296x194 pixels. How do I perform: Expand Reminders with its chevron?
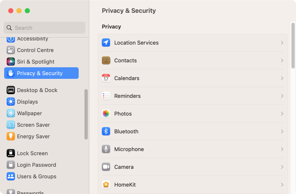tap(282, 96)
